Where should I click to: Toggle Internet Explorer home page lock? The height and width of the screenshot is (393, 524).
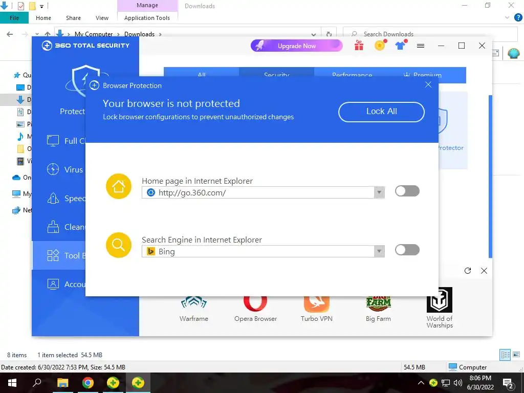pos(407,191)
